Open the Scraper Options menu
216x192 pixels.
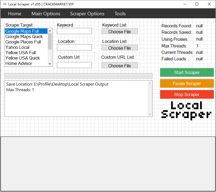87,14
